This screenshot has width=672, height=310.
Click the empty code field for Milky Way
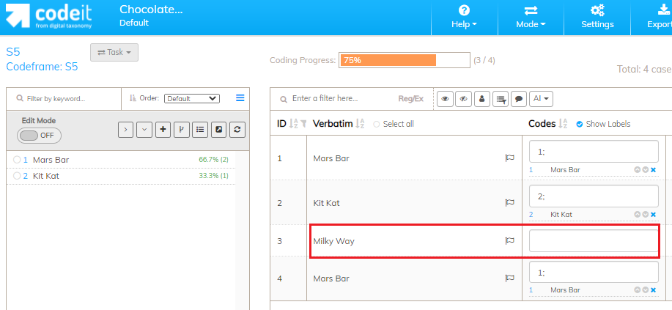click(594, 240)
